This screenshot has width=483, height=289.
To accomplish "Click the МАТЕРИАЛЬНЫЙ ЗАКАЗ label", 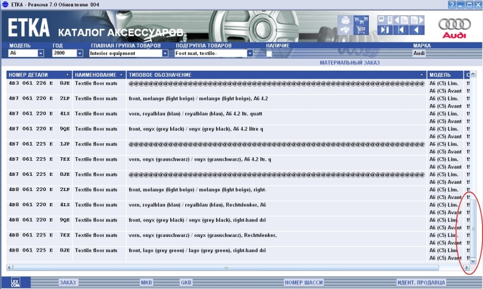I will tap(350, 63).
